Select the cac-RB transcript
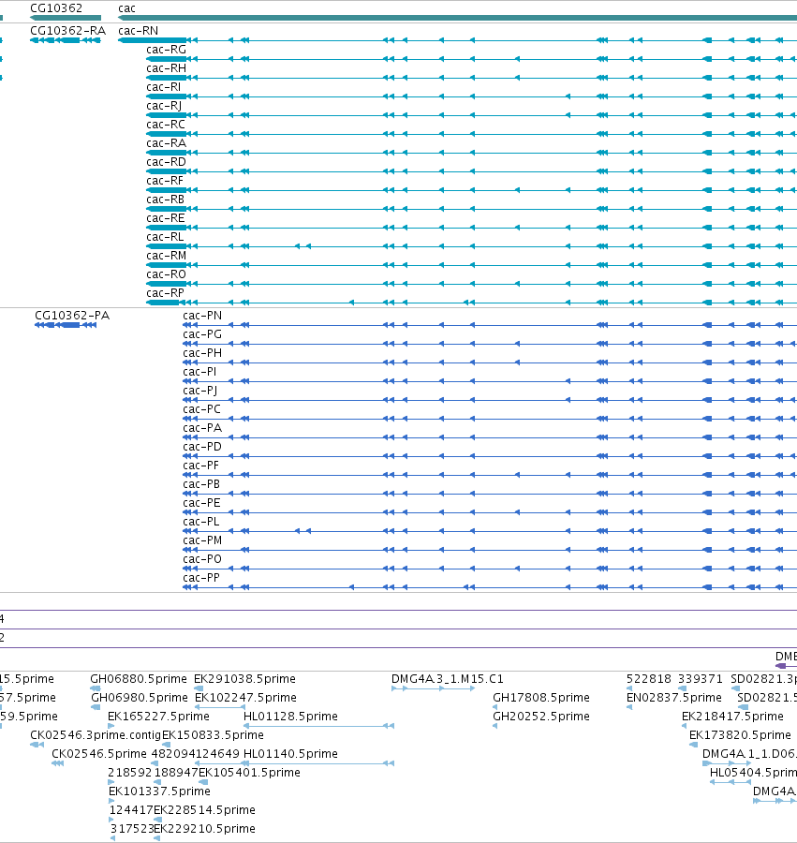 pos(165,200)
